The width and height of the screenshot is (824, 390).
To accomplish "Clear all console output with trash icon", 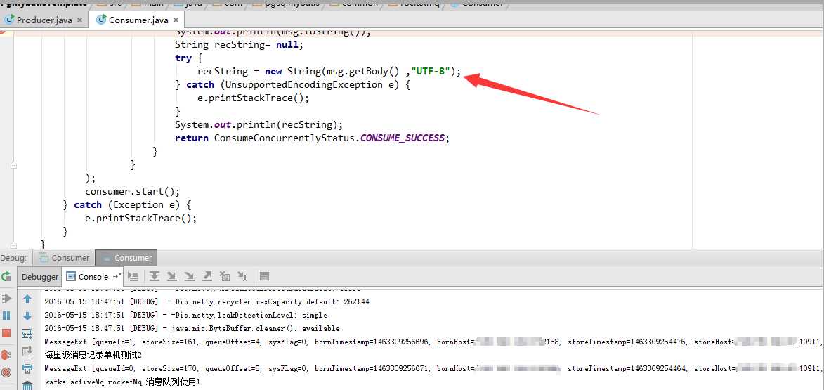I will pyautogui.click(x=27, y=386).
